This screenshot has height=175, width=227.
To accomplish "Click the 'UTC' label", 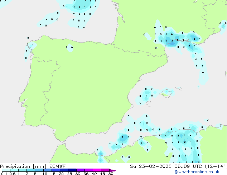I will pyautogui.click(x=197, y=166).
